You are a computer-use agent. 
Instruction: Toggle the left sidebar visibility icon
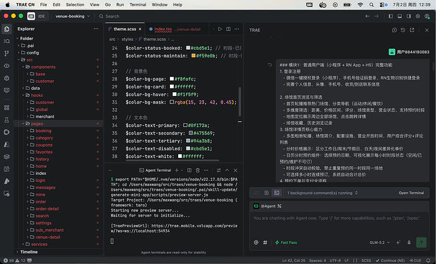391,16
